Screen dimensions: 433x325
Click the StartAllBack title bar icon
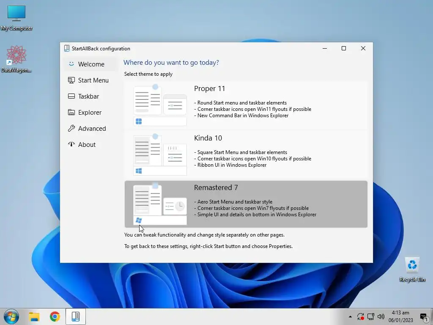[x=67, y=48]
